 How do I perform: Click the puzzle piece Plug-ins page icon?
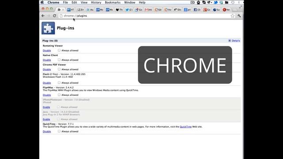point(48,28)
